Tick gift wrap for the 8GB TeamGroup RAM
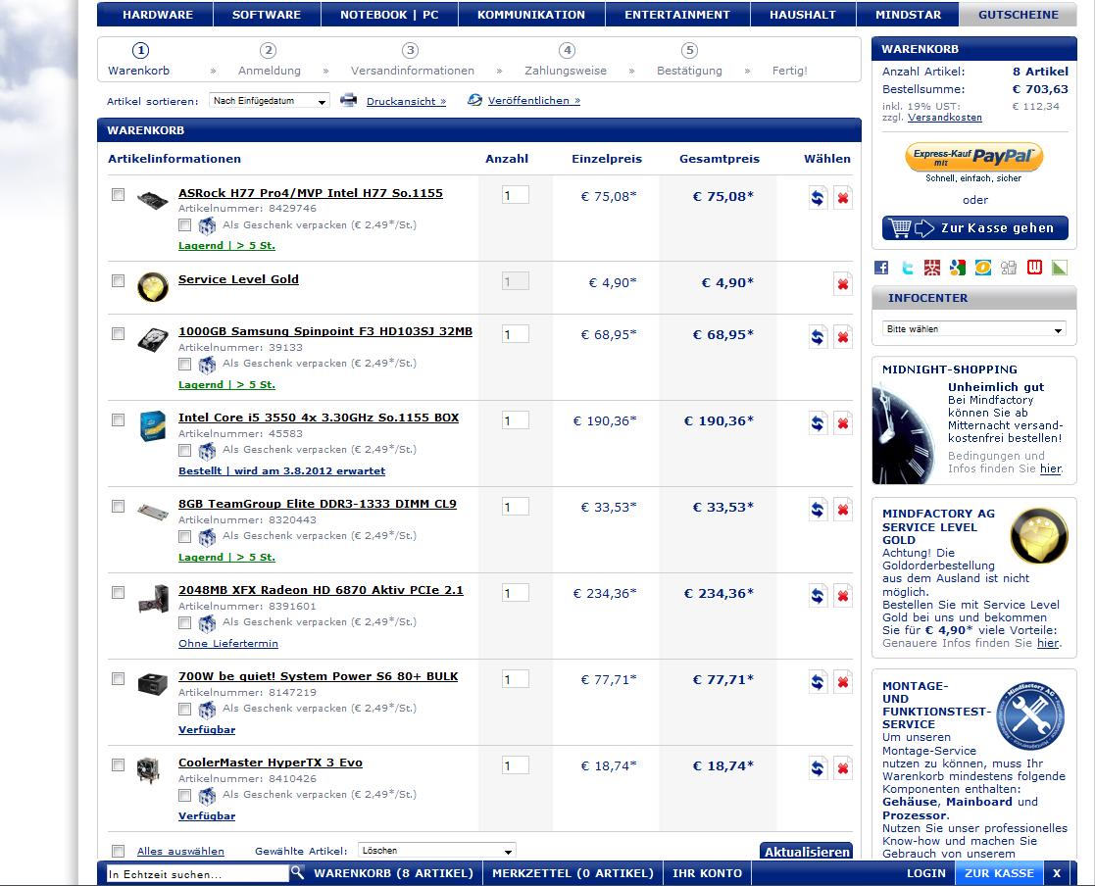 [184, 535]
